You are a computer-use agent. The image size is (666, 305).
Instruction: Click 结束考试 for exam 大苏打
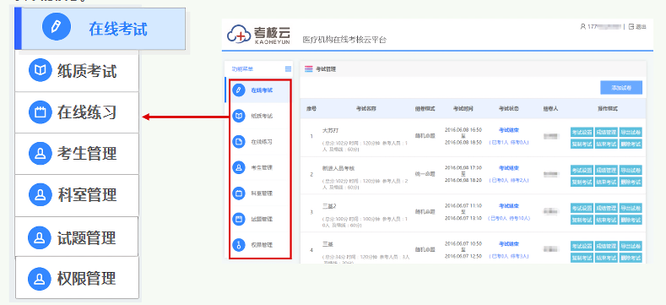(x=606, y=144)
